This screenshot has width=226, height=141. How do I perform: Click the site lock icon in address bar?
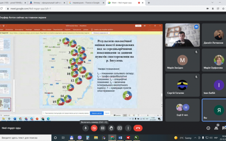[x=8, y=8]
